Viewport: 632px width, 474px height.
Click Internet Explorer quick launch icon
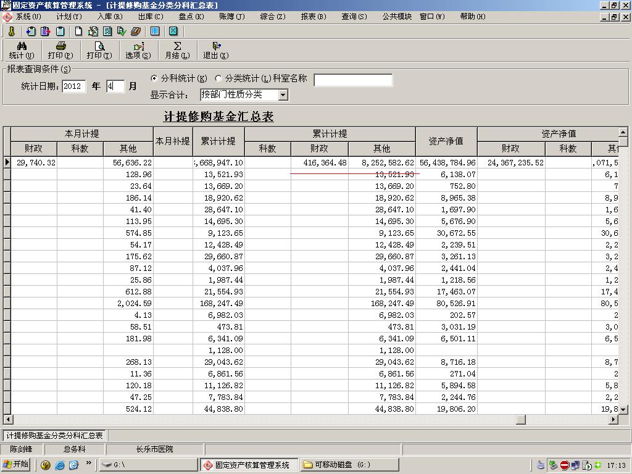coord(60,465)
